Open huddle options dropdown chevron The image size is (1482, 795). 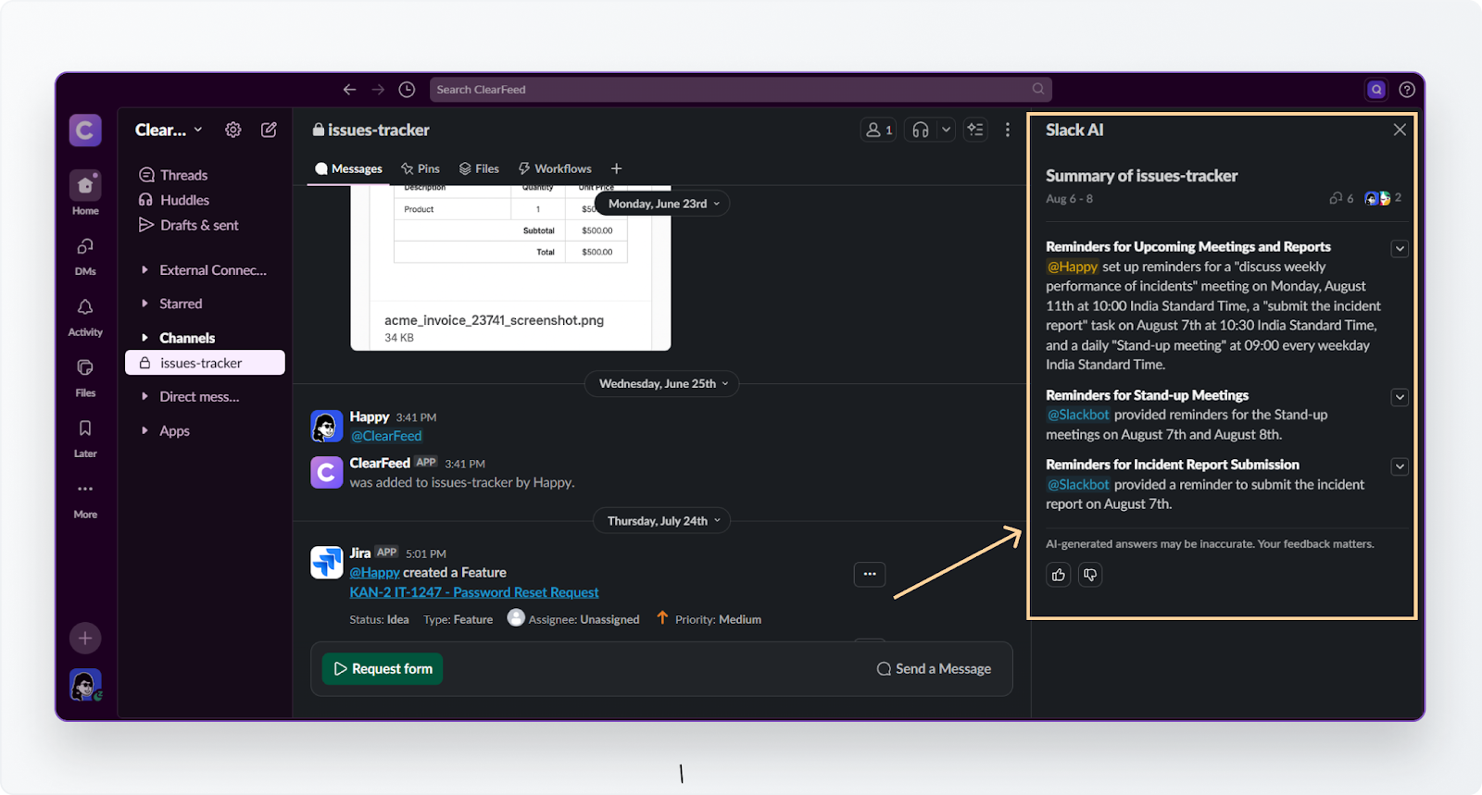(946, 130)
